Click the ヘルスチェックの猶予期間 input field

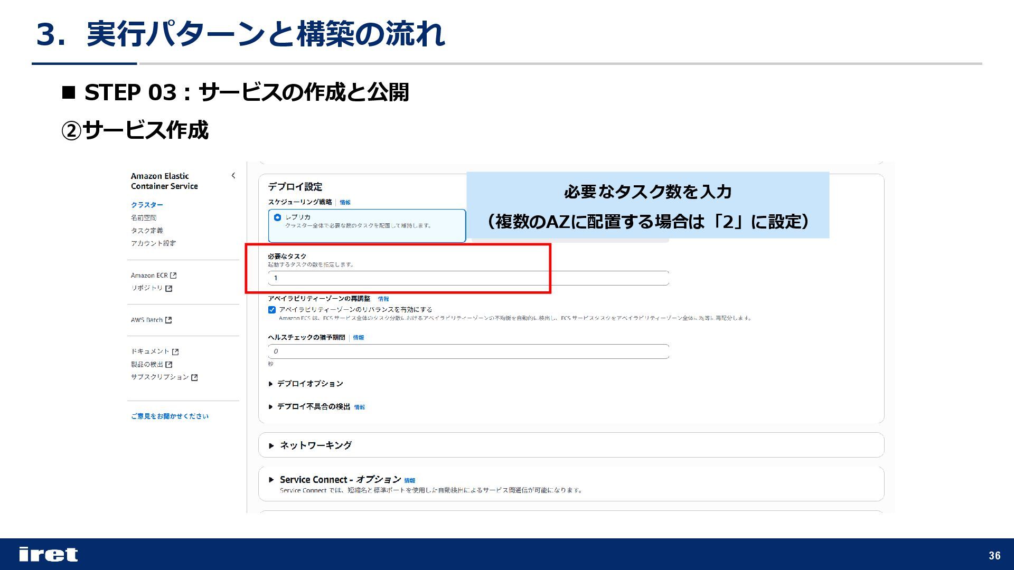[x=468, y=351]
